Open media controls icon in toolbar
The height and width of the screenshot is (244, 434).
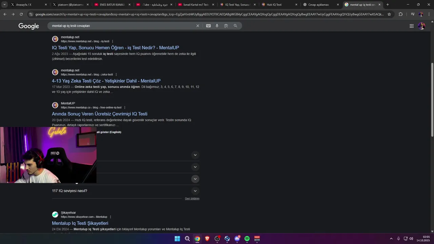coord(413,14)
